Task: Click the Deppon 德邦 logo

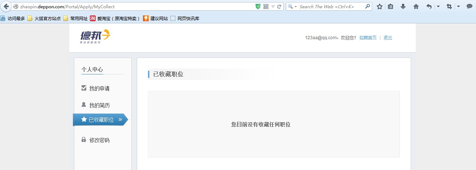Action: pos(95,37)
